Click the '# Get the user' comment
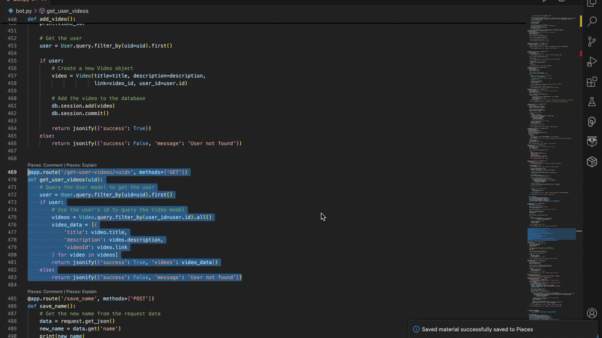 (61, 38)
